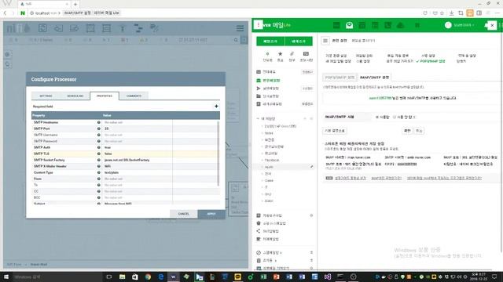Click the NiFi status bar search icon

(236, 40)
